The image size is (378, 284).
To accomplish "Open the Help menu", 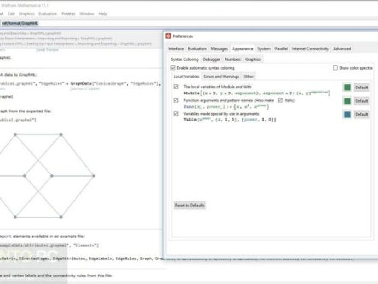I will tap(102, 14).
